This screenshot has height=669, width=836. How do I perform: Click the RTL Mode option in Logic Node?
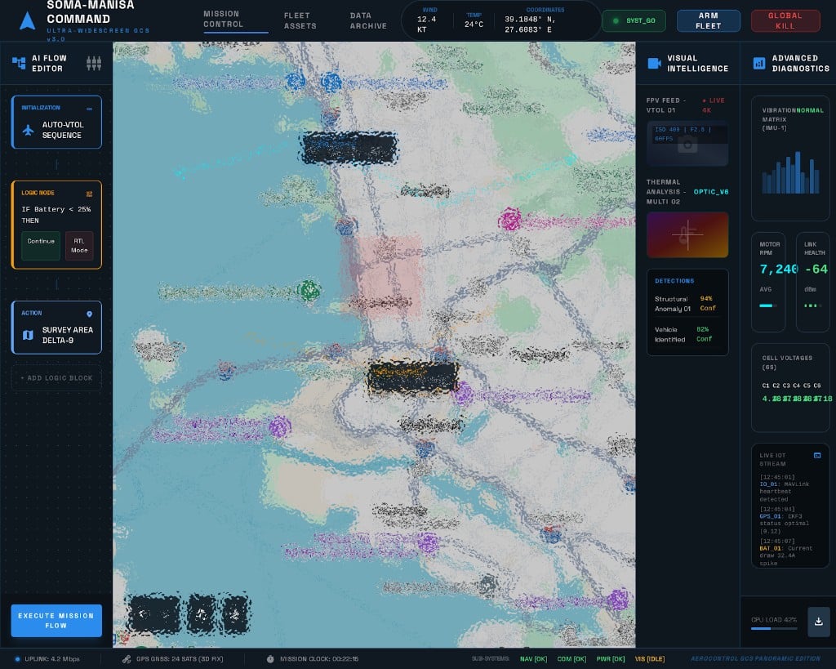pyautogui.click(x=79, y=247)
